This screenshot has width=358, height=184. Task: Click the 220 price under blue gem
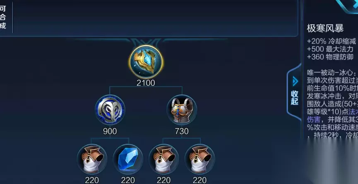(128, 180)
